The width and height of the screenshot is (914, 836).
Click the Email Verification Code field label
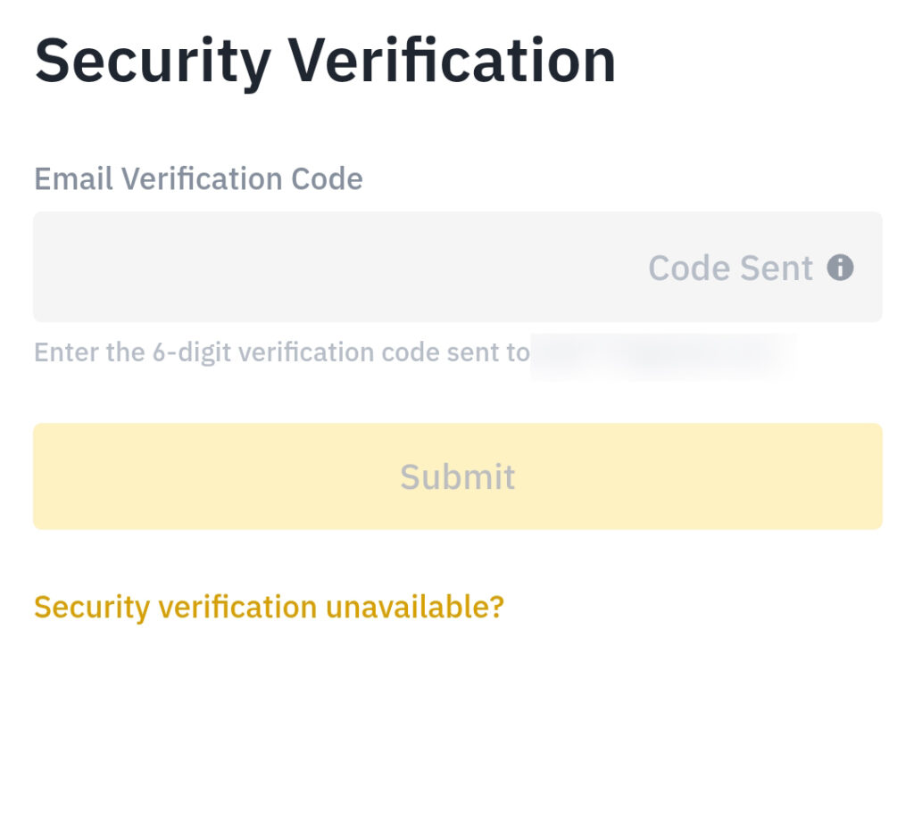(x=198, y=178)
